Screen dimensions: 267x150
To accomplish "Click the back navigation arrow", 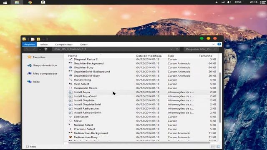I will 27,49.
